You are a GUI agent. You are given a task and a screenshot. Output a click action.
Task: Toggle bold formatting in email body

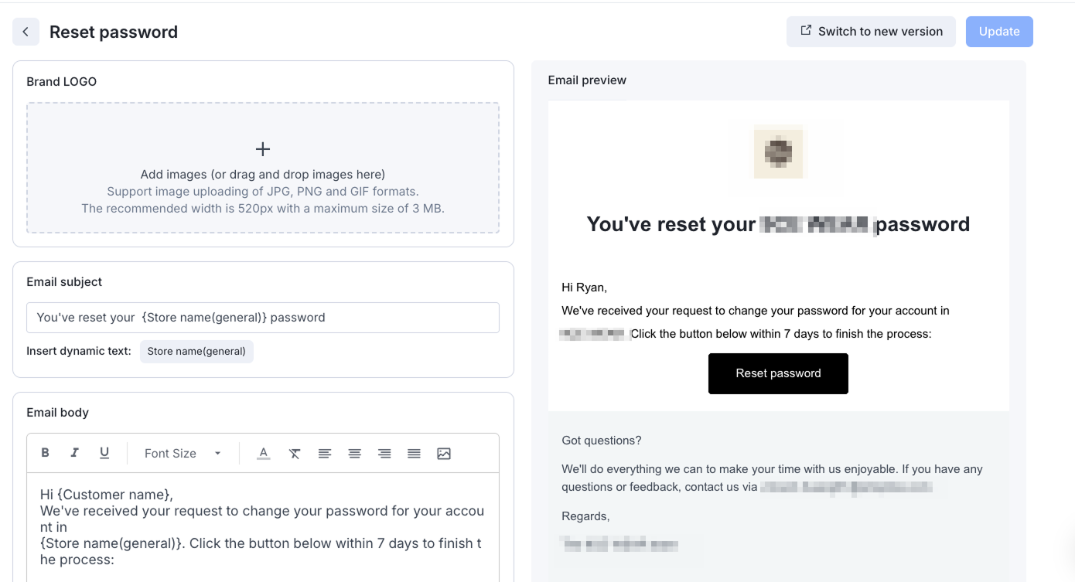[x=46, y=453]
